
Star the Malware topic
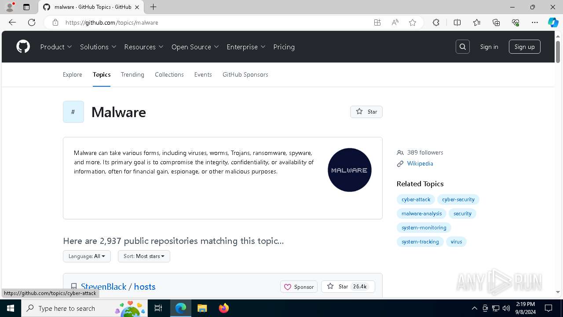tap(366, 112)
